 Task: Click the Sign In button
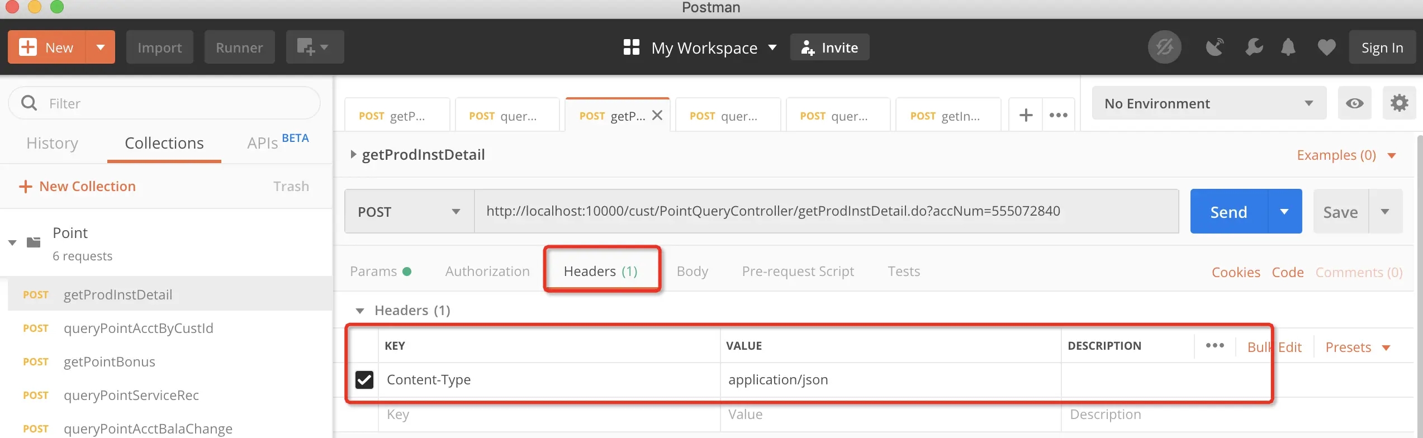(1382, 47)
